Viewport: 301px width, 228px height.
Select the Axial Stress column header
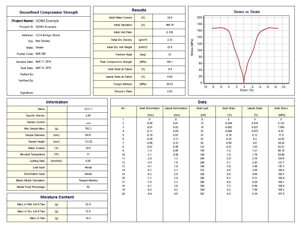click(x=281, y=108)
